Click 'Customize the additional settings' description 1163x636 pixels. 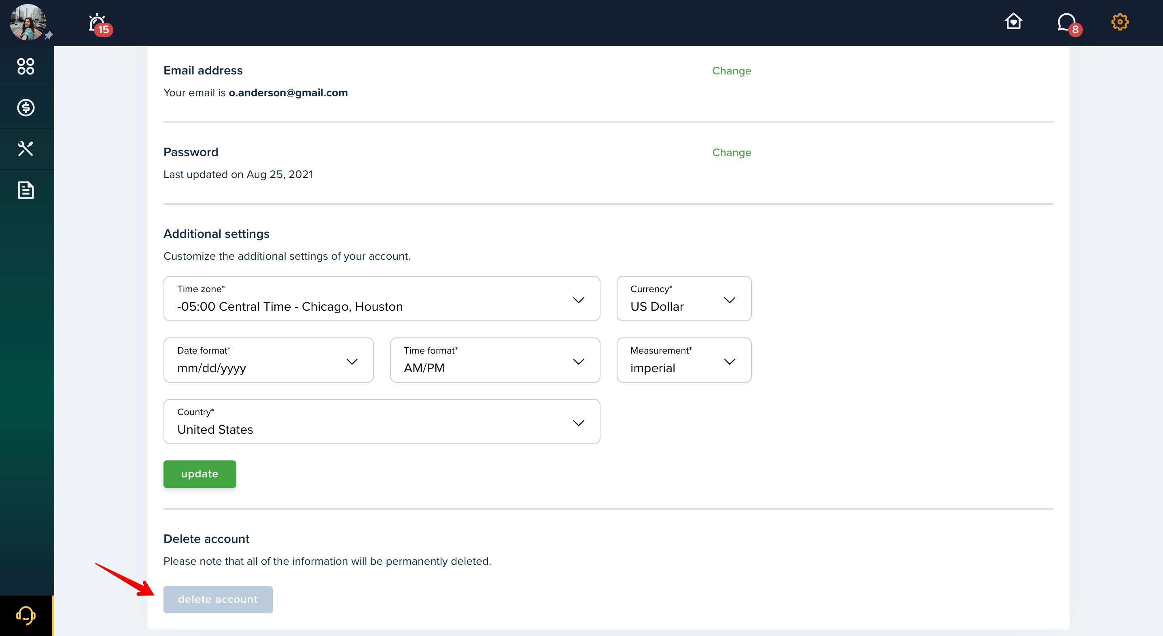[x=287, y=256]
